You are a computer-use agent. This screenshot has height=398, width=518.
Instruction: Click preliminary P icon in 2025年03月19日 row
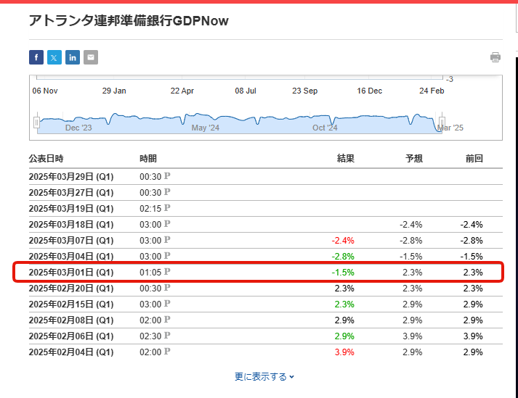pos(167,208)
